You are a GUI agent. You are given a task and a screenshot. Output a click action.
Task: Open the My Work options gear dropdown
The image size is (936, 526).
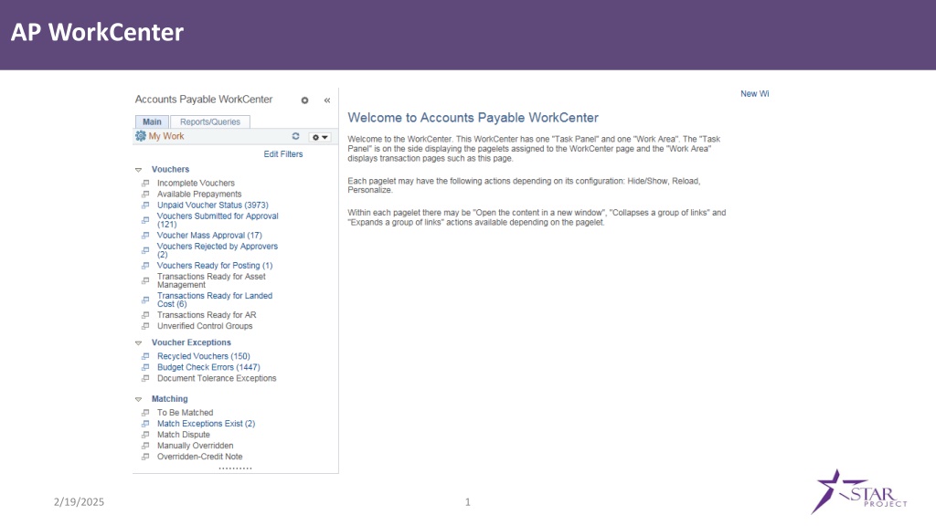[320, 137]
